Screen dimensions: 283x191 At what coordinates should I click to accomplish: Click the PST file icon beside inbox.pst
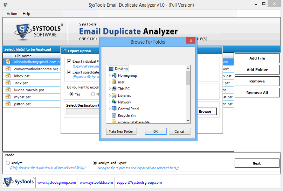click(8, 76)
